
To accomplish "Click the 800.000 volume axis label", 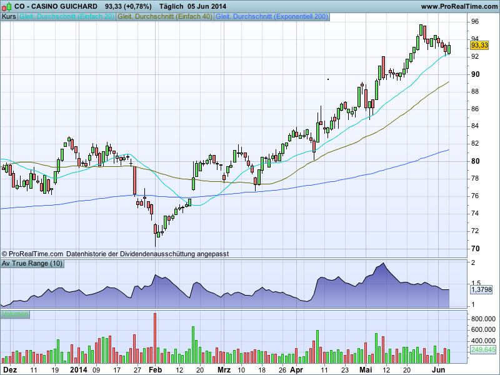I will (483, 319).
